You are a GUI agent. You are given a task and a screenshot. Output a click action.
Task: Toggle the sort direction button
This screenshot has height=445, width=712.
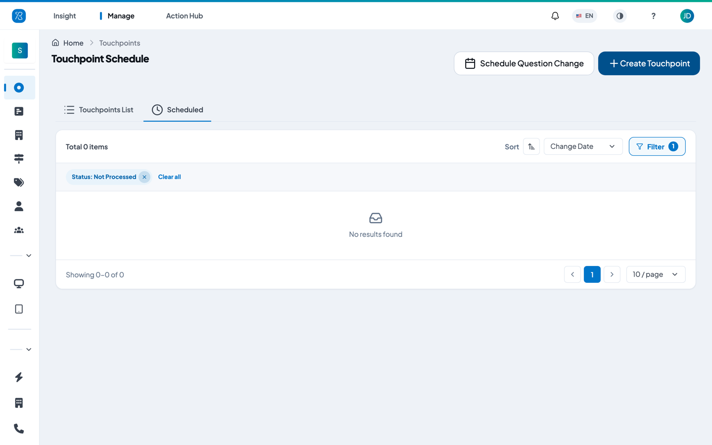532,146
